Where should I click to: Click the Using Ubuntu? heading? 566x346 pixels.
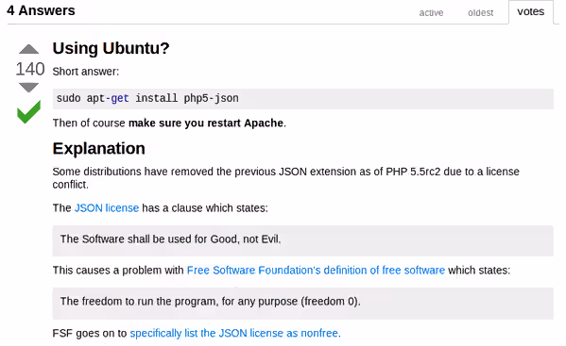coord(111,48)
